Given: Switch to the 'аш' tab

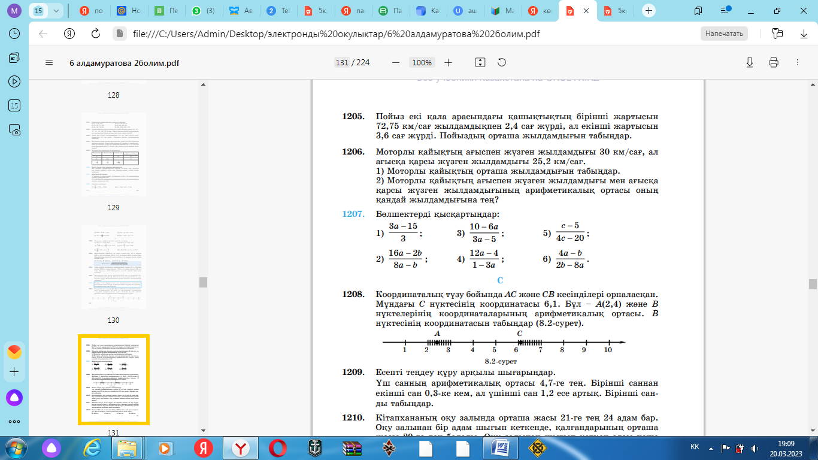Looking at the screenshot, I should tap(466, 10).
